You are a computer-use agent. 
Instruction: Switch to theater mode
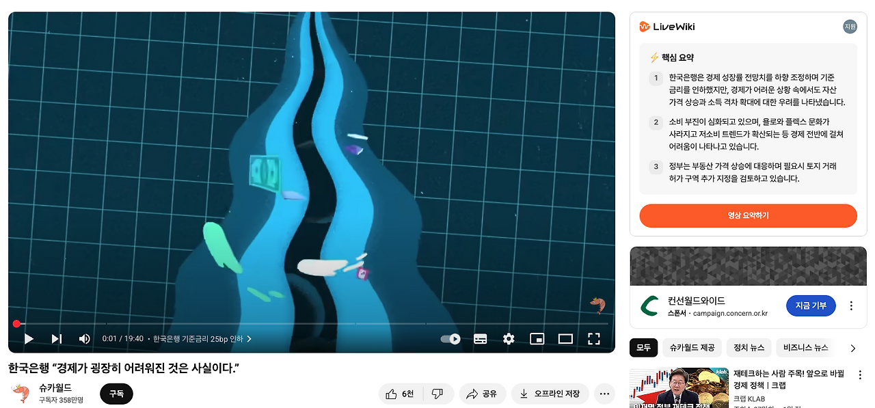coord(565,338)
